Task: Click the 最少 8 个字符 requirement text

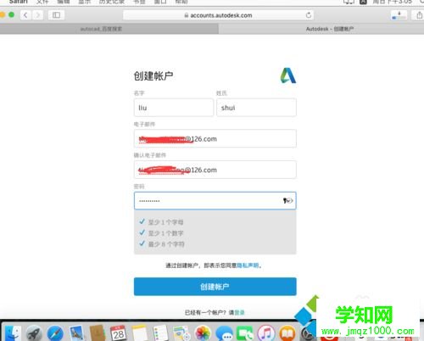Action: click(x=166, y=244)
